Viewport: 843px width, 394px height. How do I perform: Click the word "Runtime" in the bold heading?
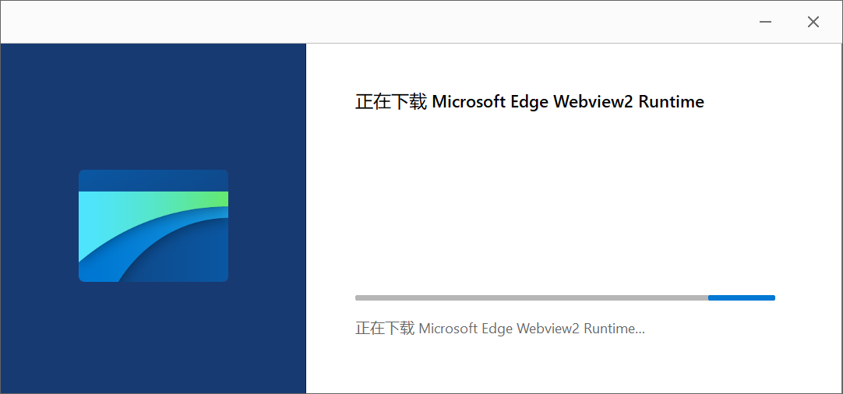point(671,102)
